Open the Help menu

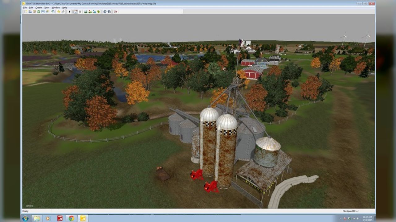click(x=65, y=7)
